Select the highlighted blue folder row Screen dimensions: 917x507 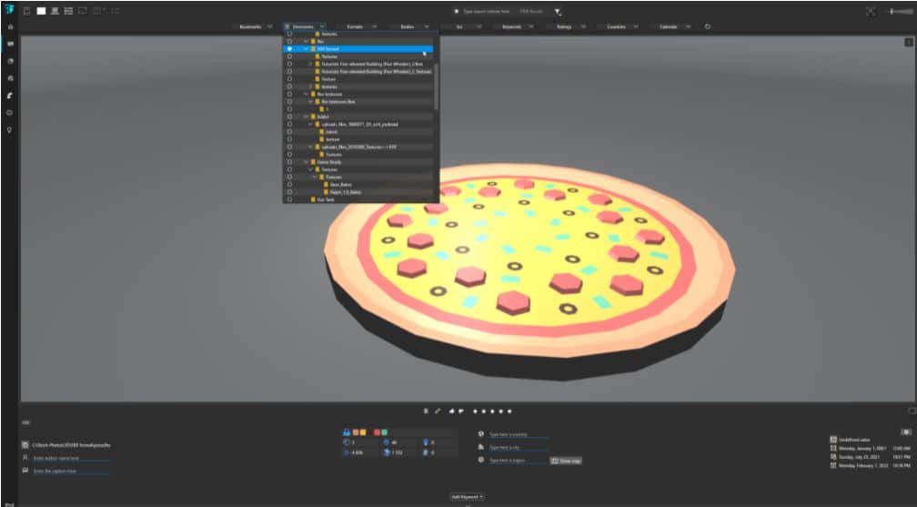tap(358, 48)
